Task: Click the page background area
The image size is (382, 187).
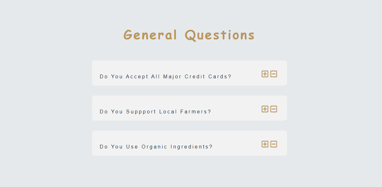Action: [38, 172]
